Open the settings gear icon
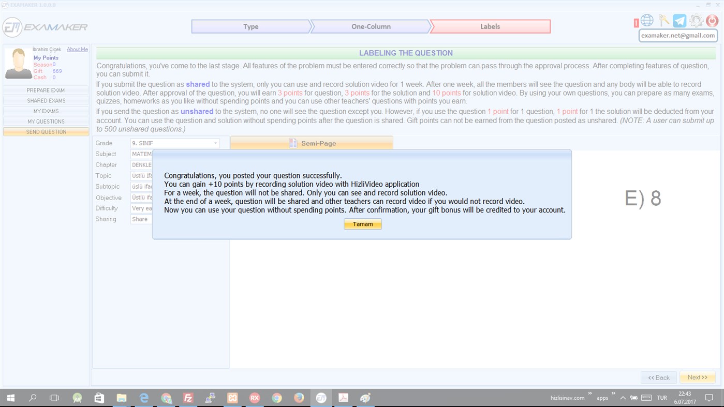 pyautogui.click(x=695, y=21)
